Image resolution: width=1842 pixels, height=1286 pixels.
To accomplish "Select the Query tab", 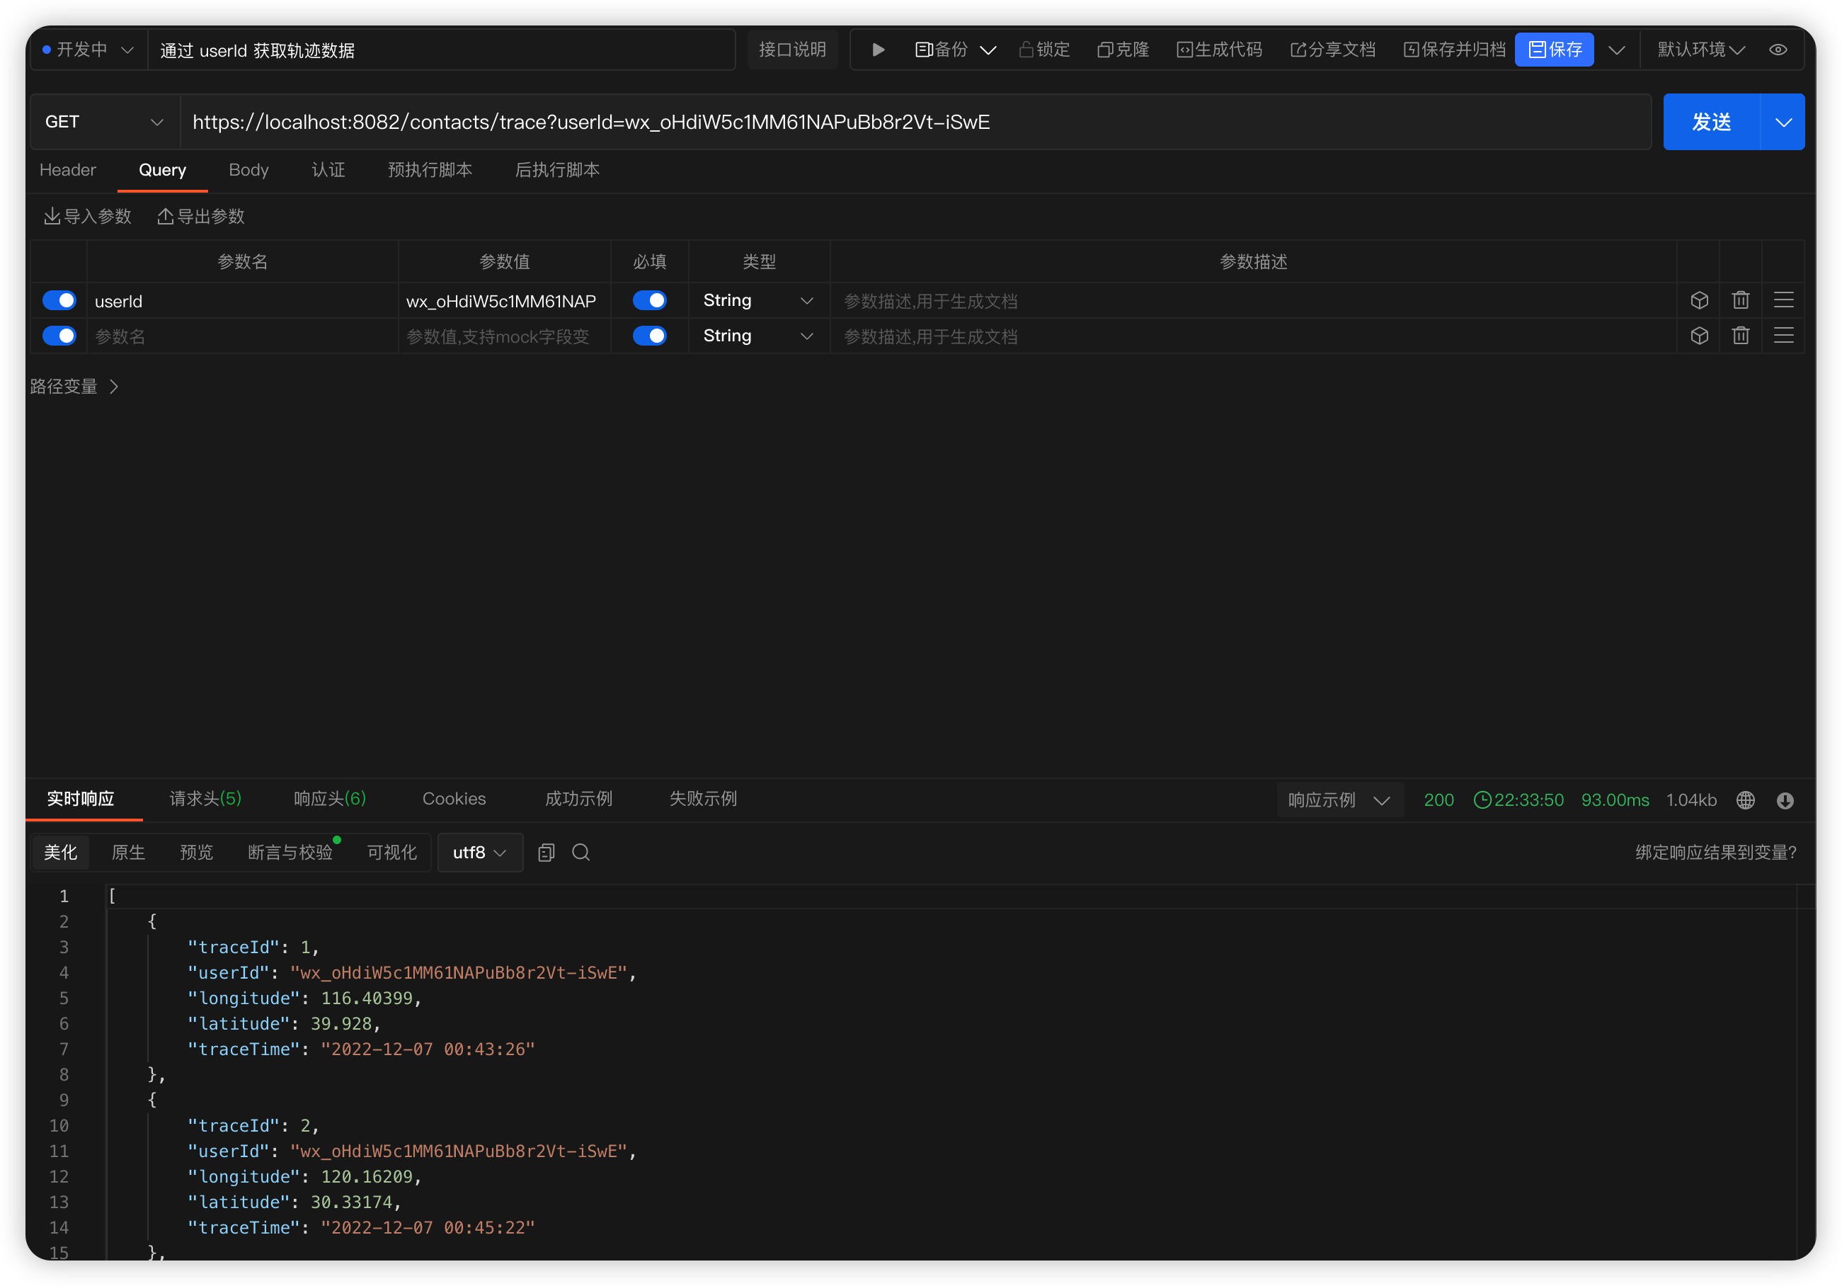I will coord(162,170).
